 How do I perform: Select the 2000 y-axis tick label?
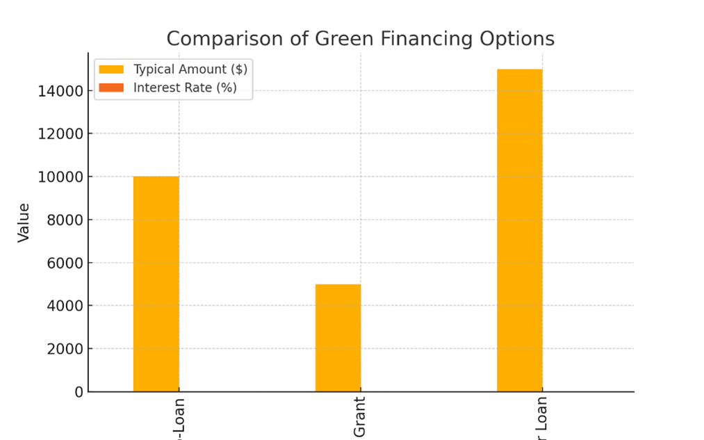[x=65, y=349]
